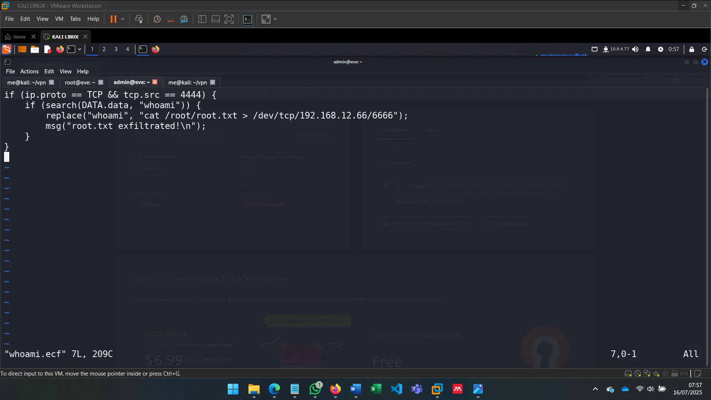Open the VMware Edit menu
Screen dimensions: 711x400
point(25,19)
